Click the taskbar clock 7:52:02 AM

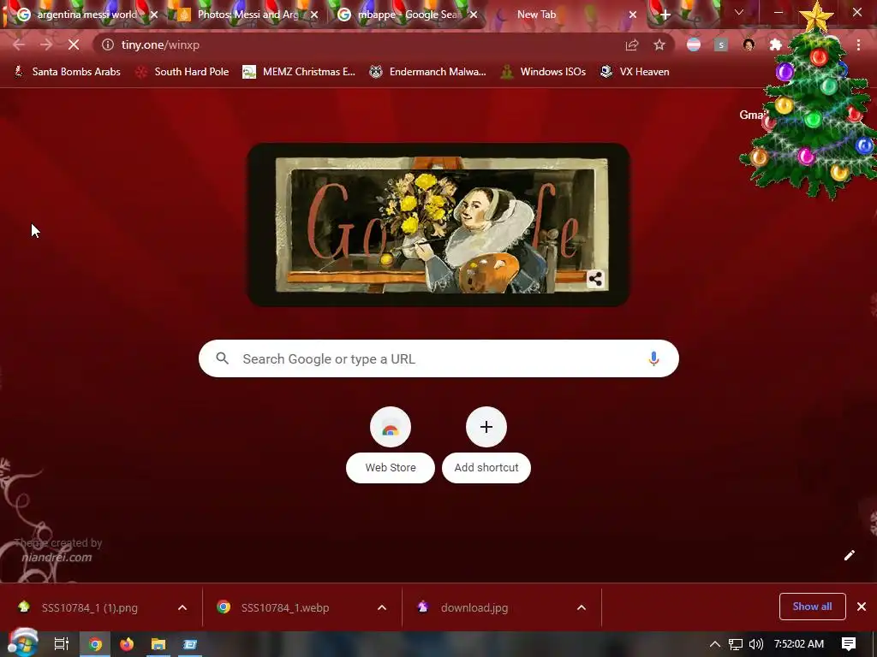click(799, 644)
